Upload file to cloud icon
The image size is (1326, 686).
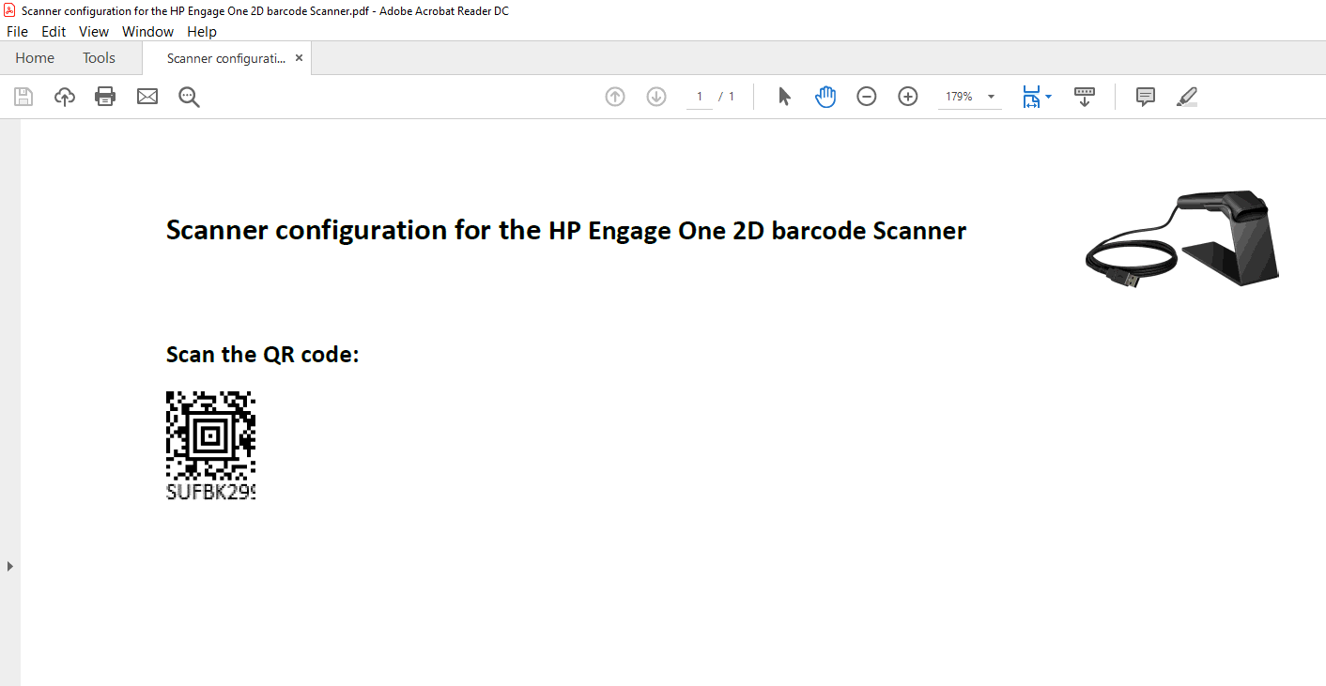pos(65,97)
